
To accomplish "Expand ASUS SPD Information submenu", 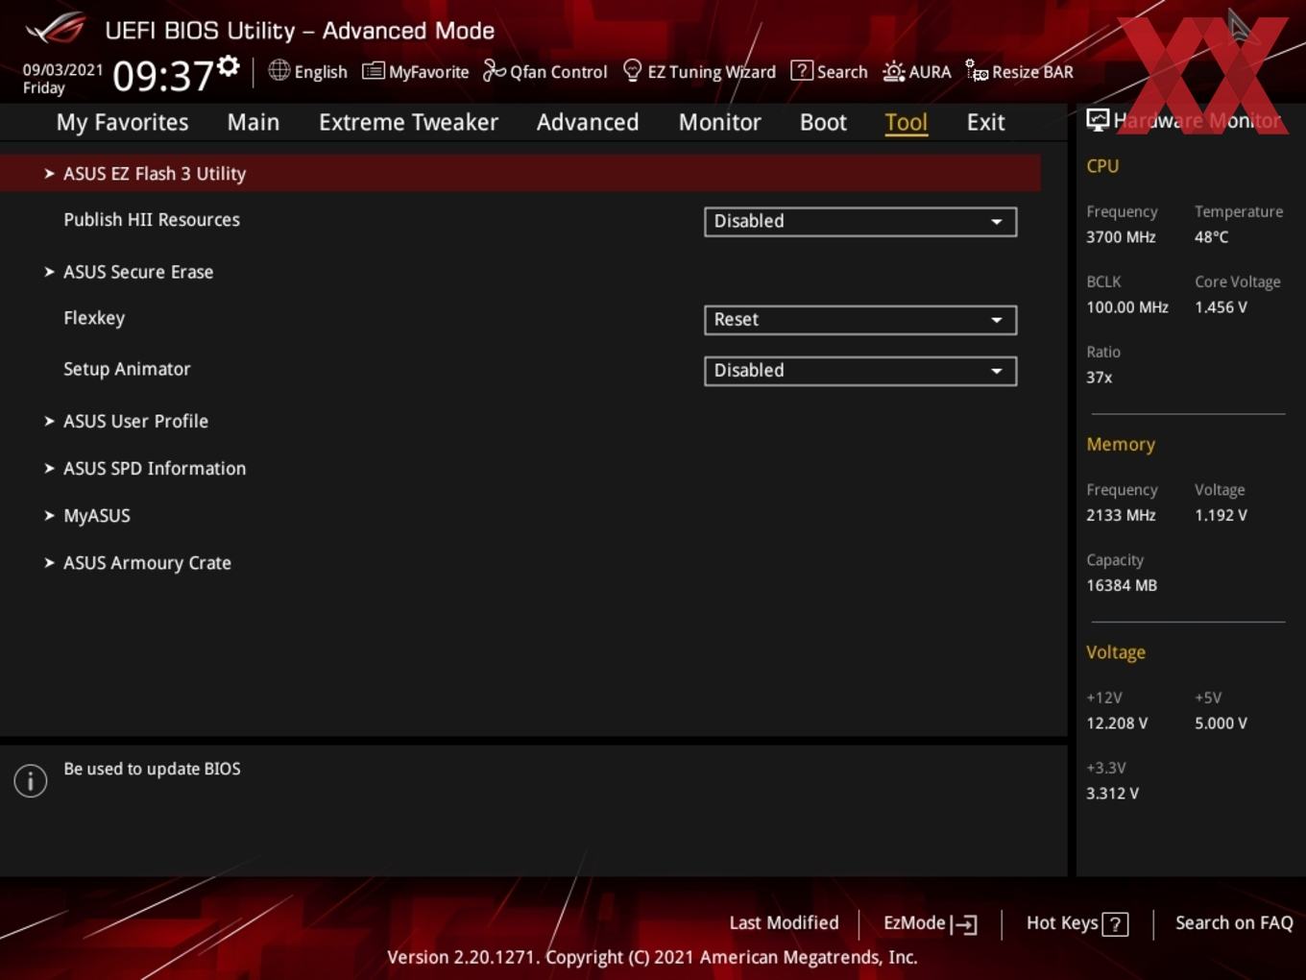I will [x=155, y=468].
